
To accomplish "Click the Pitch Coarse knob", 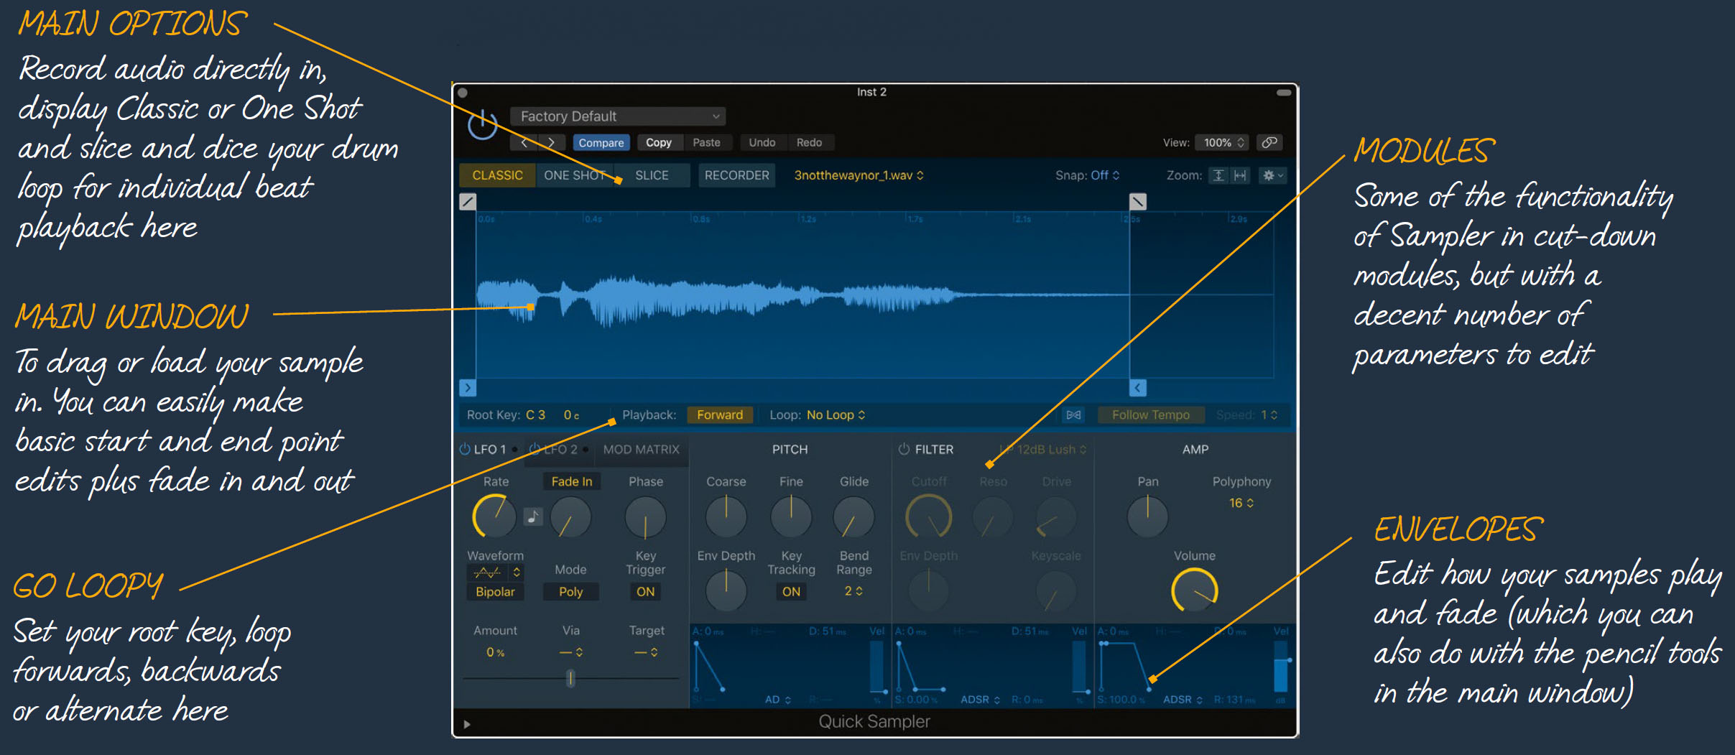I will pyautogui.click(x=726, y=517).
